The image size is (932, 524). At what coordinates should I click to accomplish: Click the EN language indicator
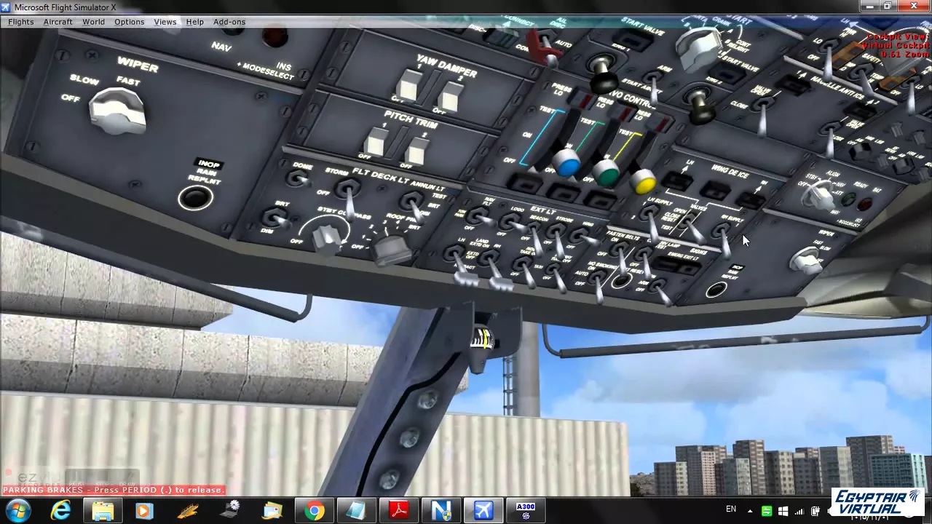coord(730,509)
